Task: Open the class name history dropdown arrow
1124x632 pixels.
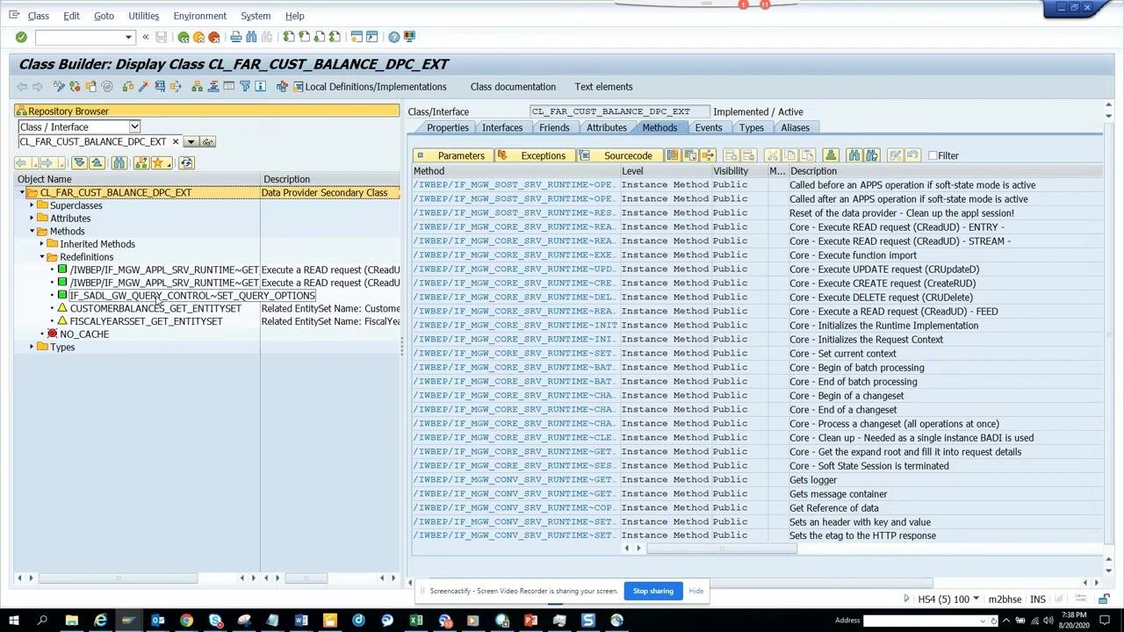Action: 190,141
